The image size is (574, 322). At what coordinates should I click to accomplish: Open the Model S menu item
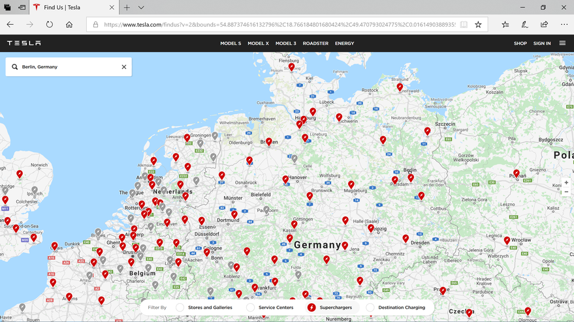[231, 43]
